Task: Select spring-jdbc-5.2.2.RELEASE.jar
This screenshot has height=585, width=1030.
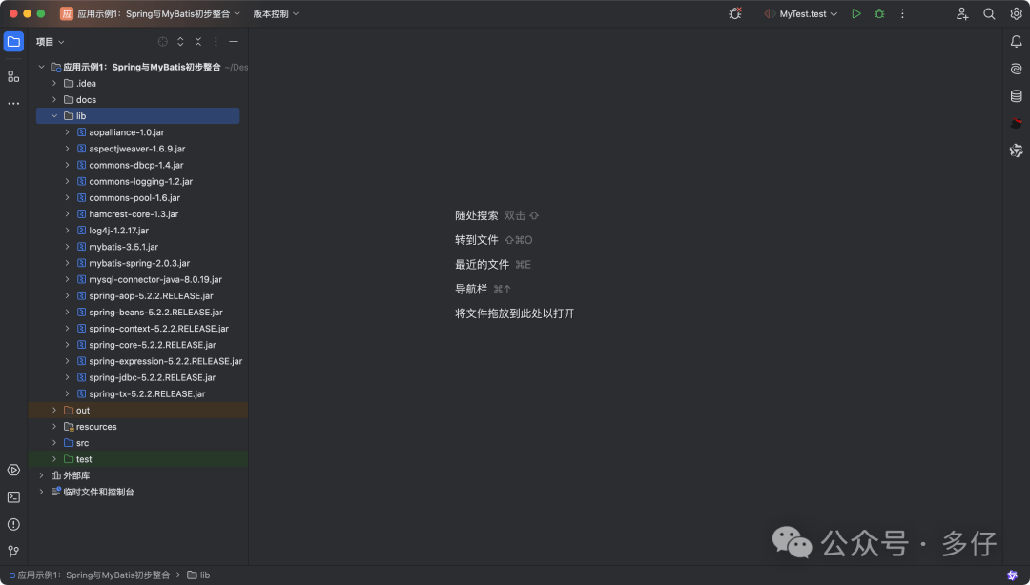Action: pyautogui.click(x=152, y=377)
